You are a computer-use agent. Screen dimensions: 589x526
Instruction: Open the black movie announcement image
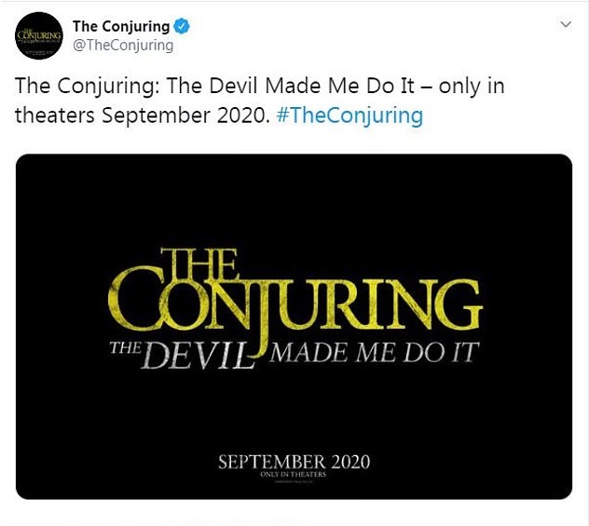click(294, 326)
